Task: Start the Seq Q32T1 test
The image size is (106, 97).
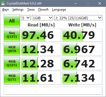Action: (x=12, y=35)
